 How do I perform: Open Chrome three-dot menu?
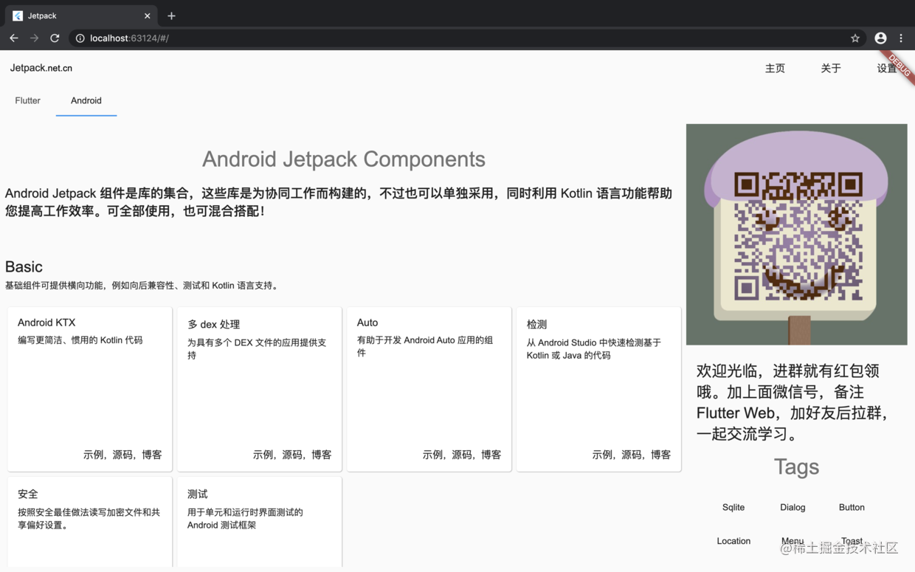pyautogui.click(x=901, y=38)
